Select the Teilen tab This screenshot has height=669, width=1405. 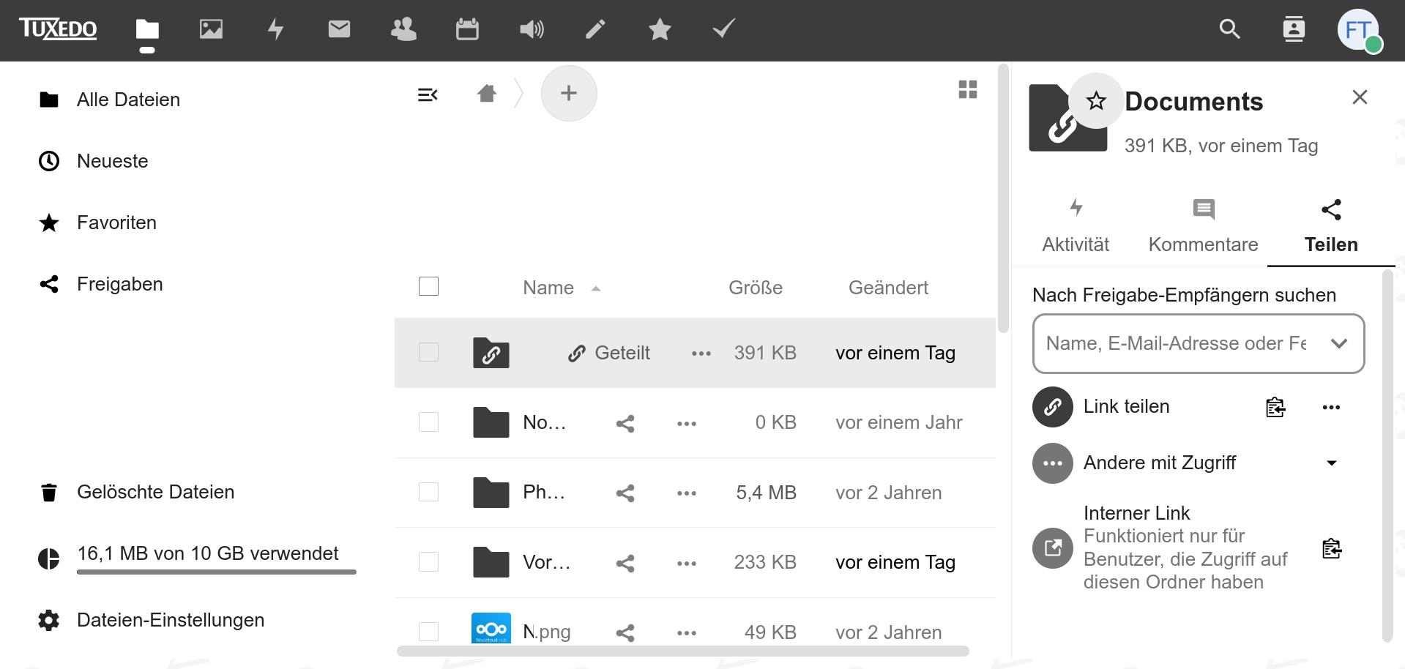(x=1331, y=226)
